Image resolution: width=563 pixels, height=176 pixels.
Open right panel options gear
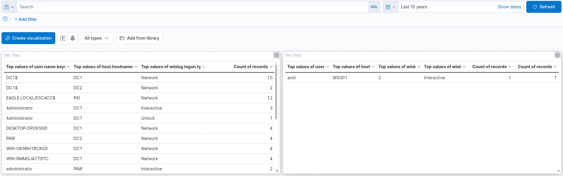(x=558, y=55)
